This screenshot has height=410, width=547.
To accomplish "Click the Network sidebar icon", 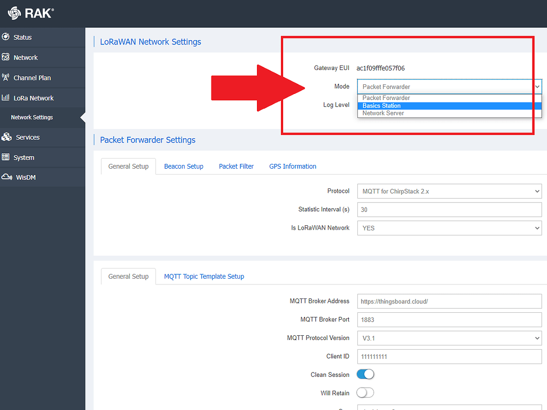I will point(6,57).
